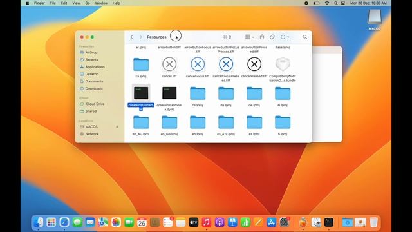Screen dimensions: 412x232
Task: Open Mail from the Dock
Action: (x=90, y=222)
